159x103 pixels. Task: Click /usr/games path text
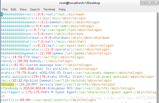(75, 53)
